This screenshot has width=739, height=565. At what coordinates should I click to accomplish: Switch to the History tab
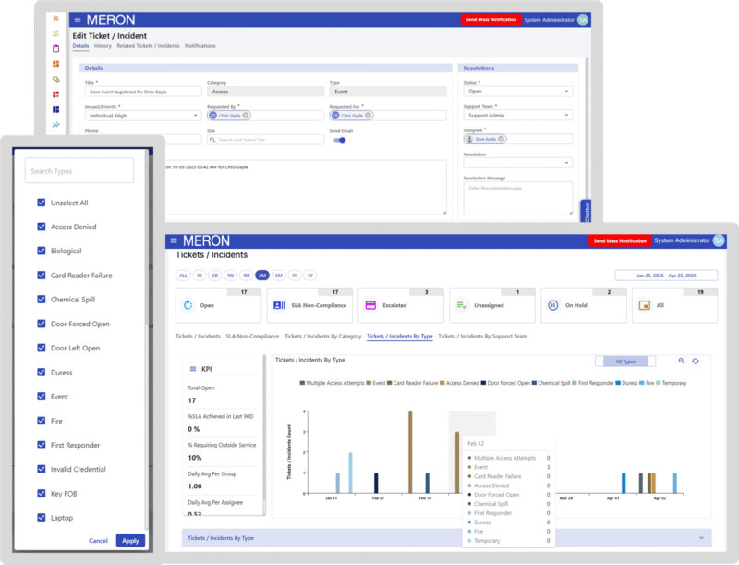coord(103,45)
